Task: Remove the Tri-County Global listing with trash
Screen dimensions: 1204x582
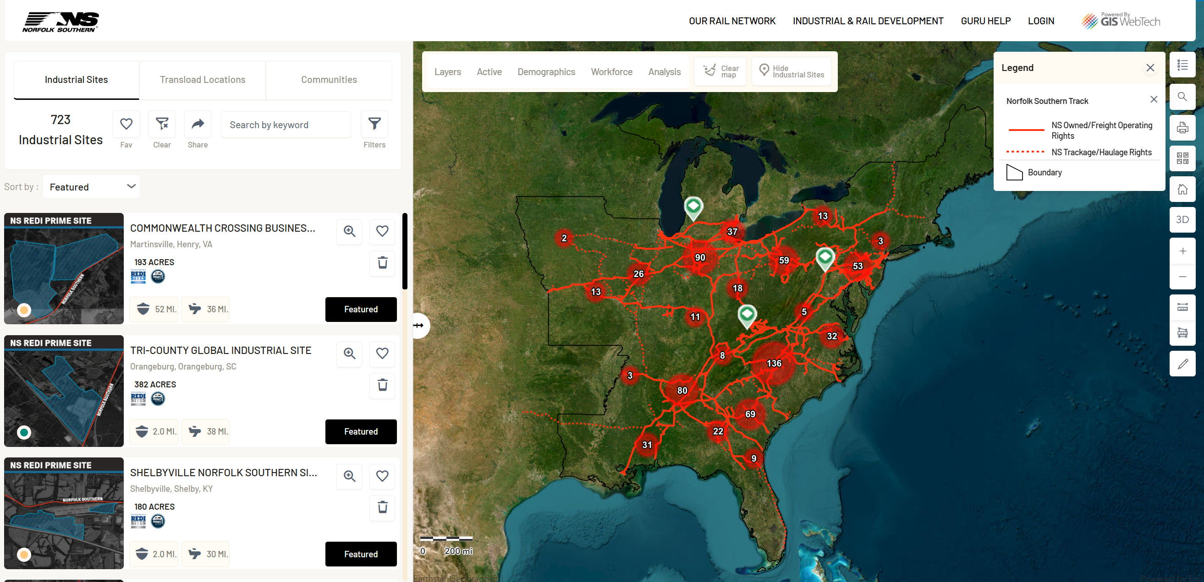Action: click(382, 386)
